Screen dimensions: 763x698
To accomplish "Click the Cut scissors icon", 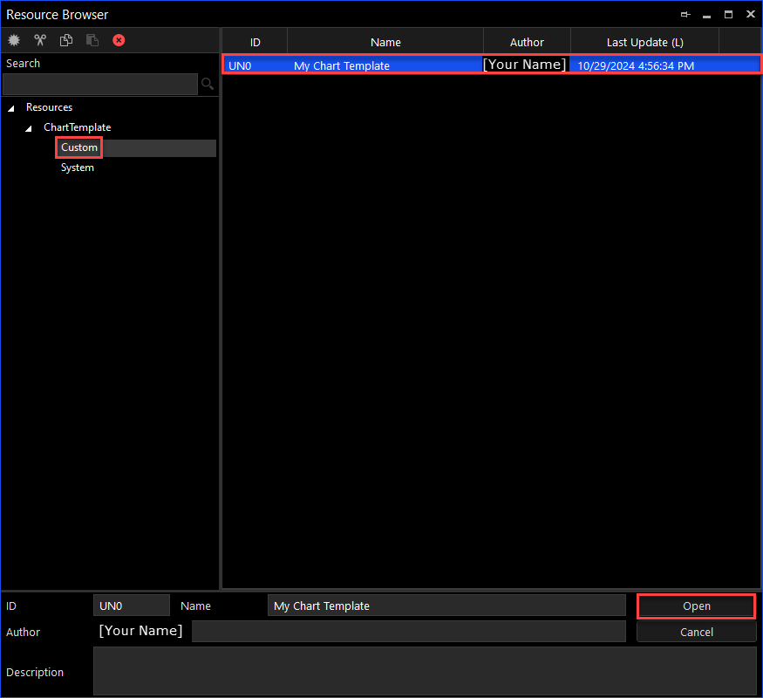I will coord(40,40).
